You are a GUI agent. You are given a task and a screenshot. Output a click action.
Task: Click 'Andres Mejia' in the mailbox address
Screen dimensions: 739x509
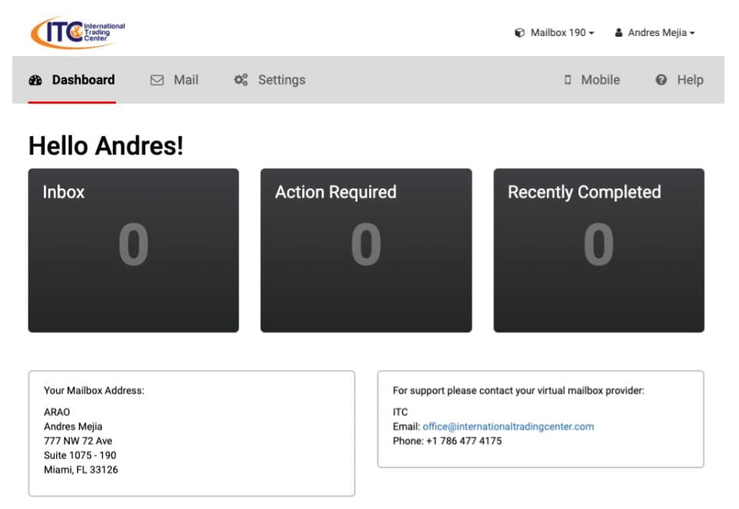pyautogui.click(x=73, y=427)
